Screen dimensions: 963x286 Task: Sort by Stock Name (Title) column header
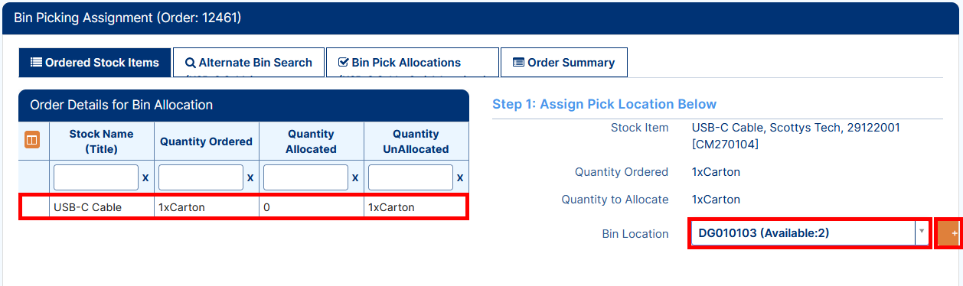(101, 141)
